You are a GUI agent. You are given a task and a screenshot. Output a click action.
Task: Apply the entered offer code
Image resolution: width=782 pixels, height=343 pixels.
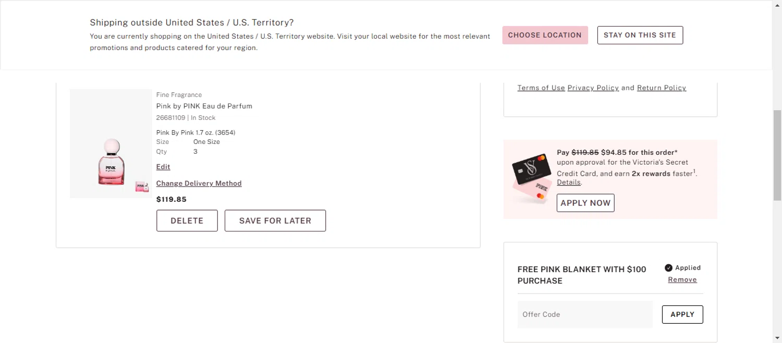coord(682,314)
